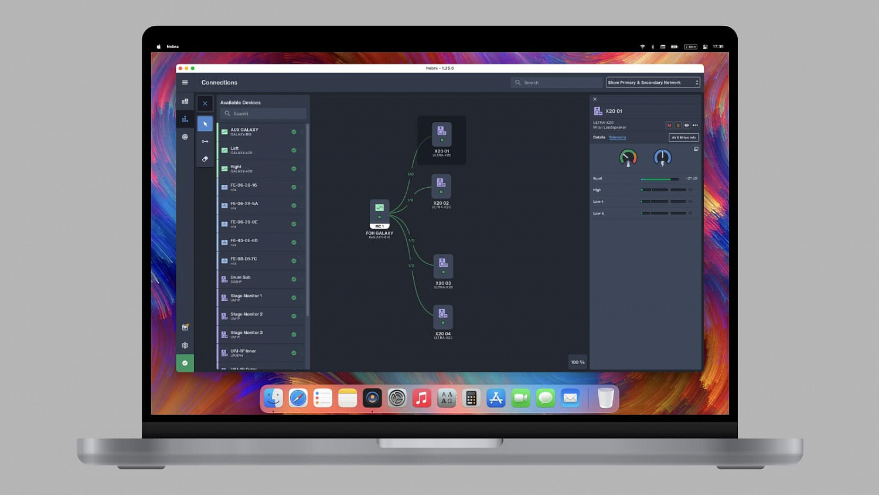Select the eraser tool
The image size is (879, 495).
coord(205,159)
